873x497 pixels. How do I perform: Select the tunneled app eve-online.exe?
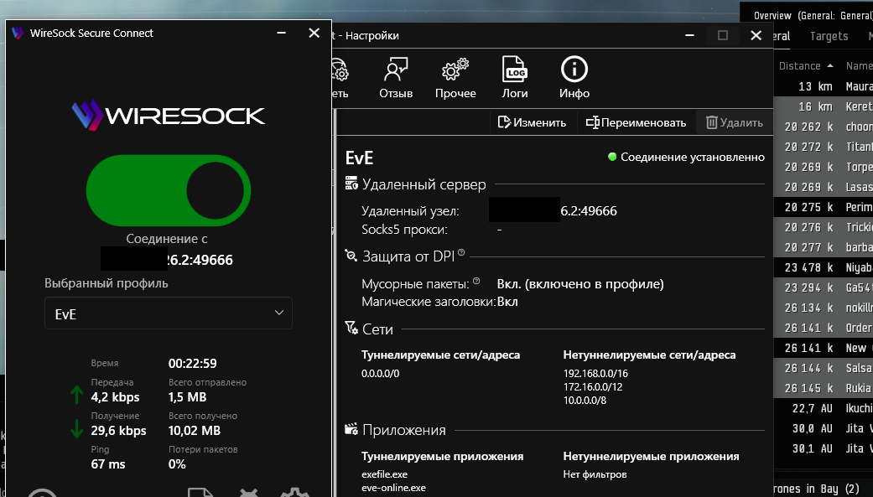[393, 488]
